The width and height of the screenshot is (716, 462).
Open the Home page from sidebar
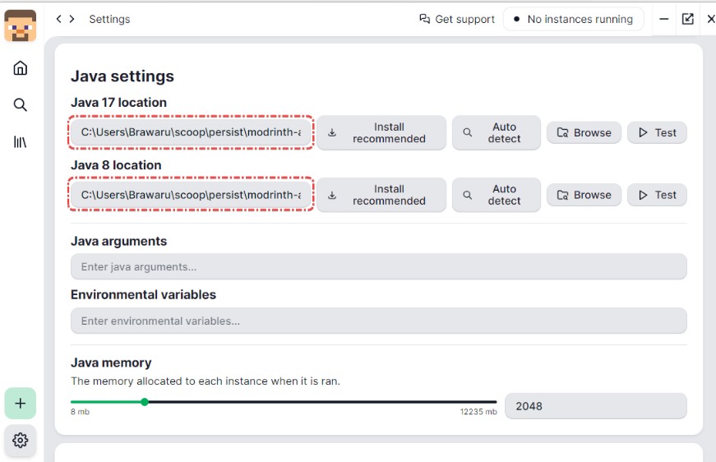tap(20, 67)
